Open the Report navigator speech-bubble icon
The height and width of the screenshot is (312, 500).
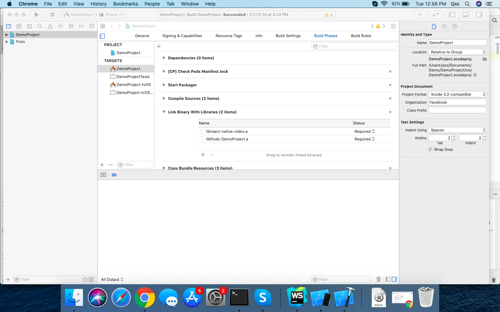[x=92, y=26]
